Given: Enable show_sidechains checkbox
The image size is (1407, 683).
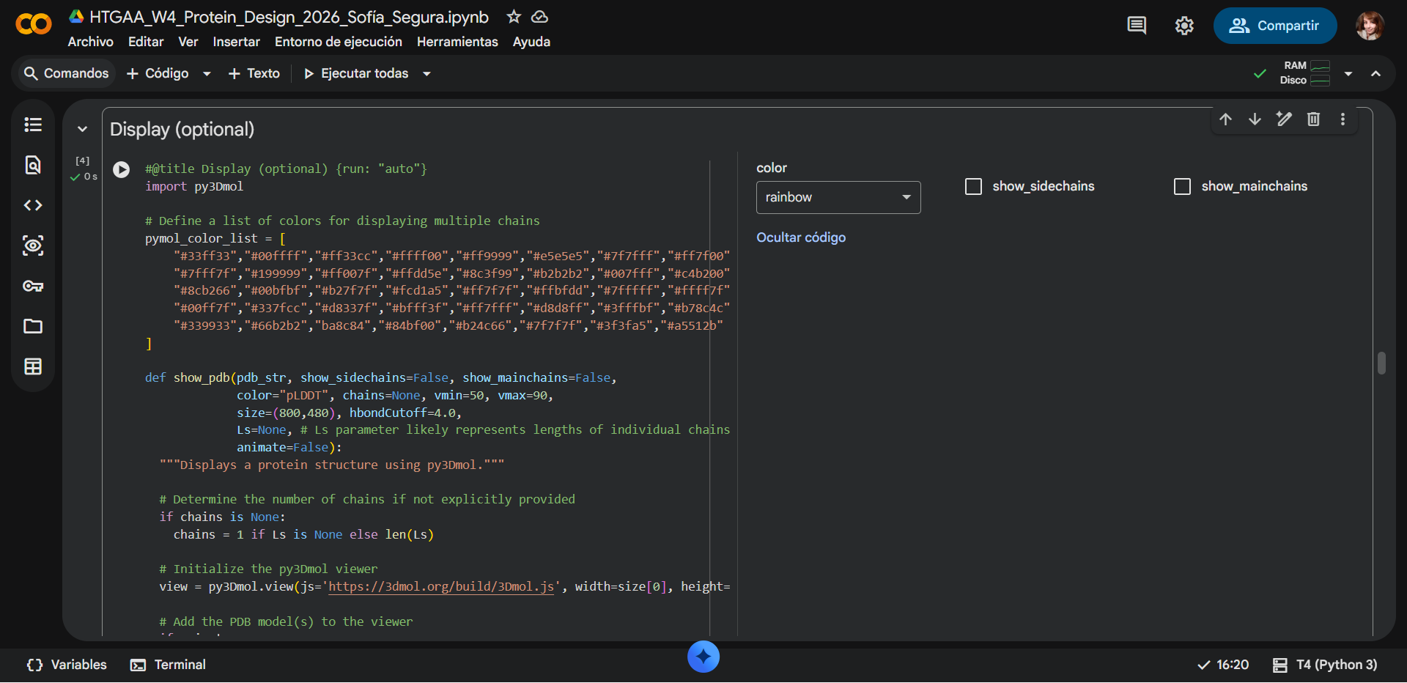Looking at the screenshot, I should [x=973, y=186].
